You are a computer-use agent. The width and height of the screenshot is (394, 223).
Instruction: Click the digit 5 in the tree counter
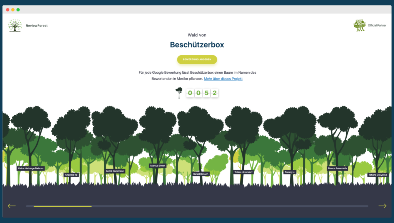tap(207, 93)
